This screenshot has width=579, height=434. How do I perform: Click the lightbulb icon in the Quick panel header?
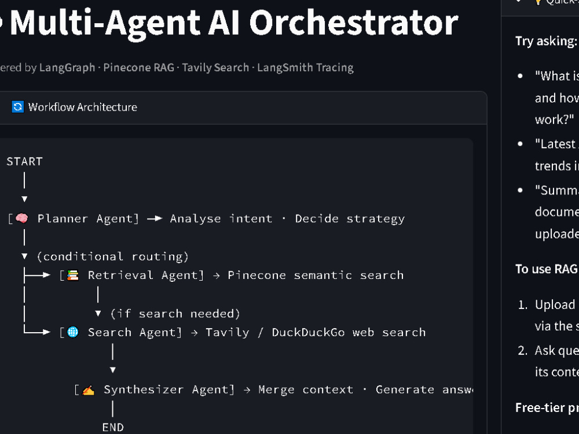point(538,2)
